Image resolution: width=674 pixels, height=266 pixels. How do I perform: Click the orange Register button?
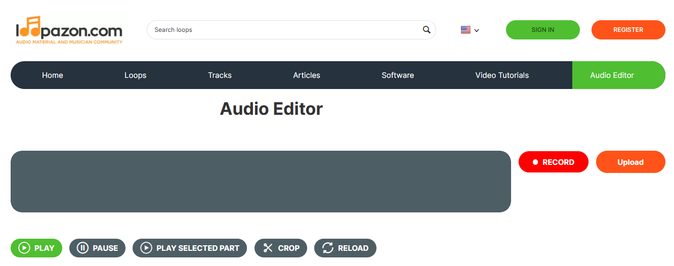coord(628,30)
